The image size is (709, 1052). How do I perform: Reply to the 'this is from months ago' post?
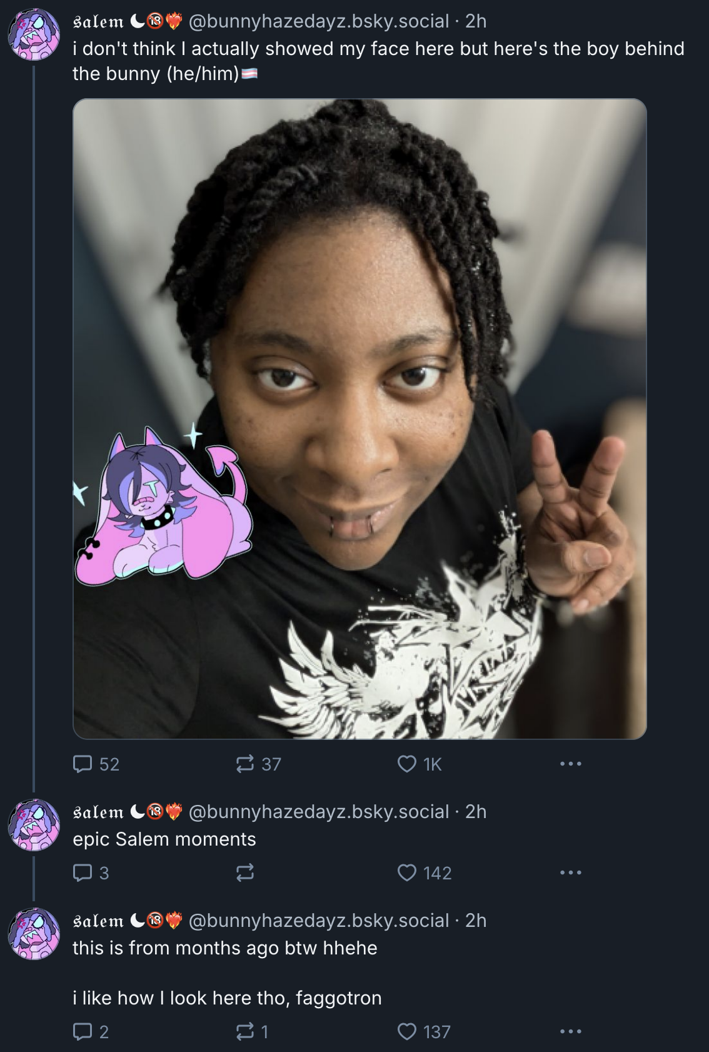pyautogui.click(x=91, y=1031)
